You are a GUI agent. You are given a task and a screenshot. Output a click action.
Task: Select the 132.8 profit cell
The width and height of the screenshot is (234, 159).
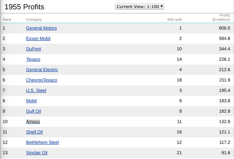click(224, 122)
